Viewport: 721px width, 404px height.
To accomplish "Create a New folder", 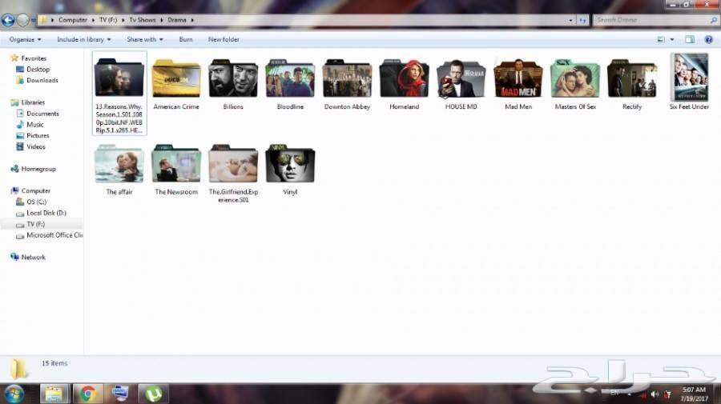I will click(224, 39).
